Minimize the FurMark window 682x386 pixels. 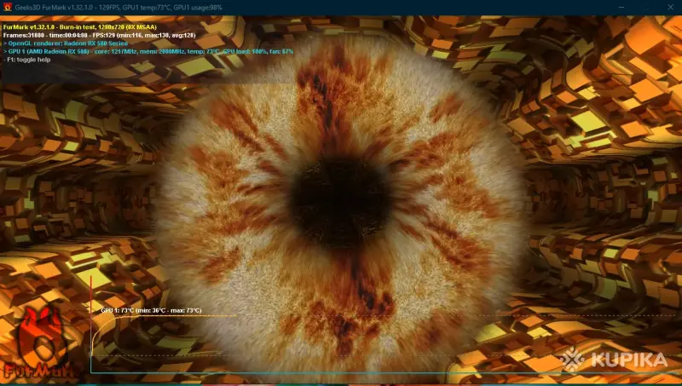click(621, 7)
